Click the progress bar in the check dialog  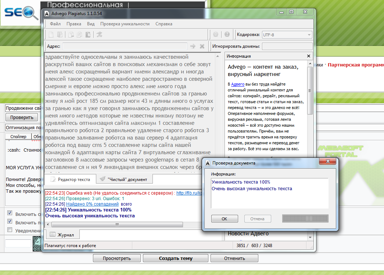point(305,218)
